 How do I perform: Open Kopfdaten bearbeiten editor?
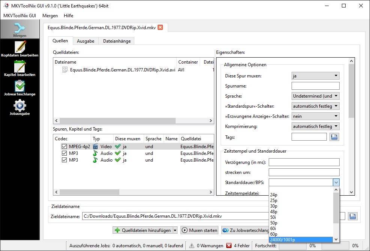(20, 49)
